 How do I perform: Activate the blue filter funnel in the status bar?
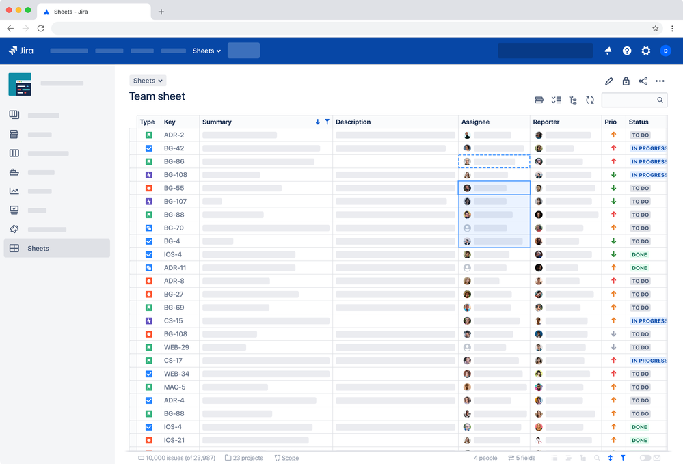623,459
